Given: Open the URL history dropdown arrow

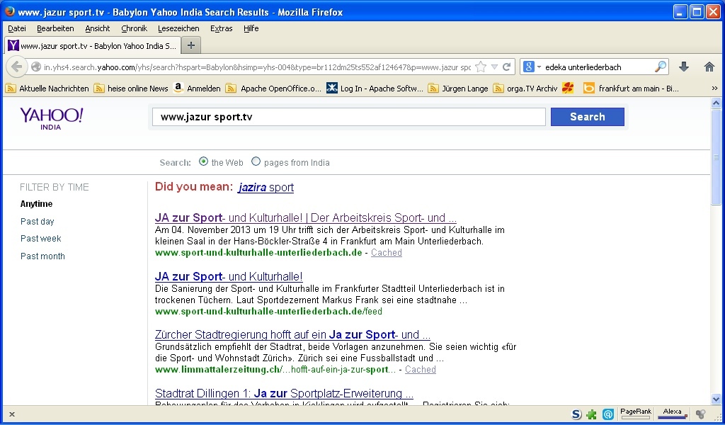Looking at the screenshot, I should click(x=494, y=67).
